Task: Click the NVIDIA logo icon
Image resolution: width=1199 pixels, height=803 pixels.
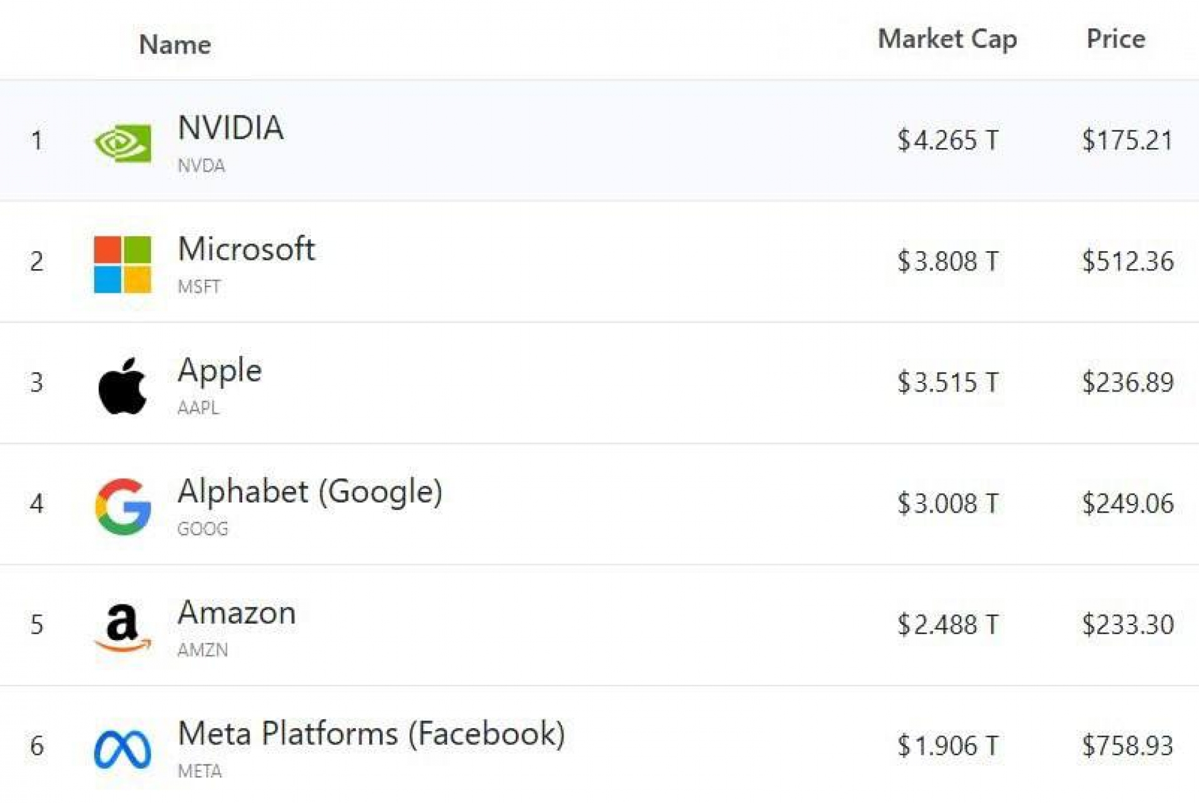Action: point(122,143)
